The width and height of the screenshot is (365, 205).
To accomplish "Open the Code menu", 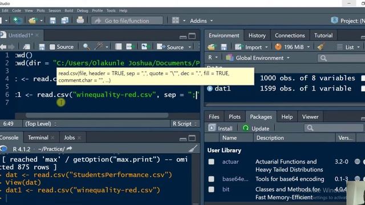I will tap(17, 11).
